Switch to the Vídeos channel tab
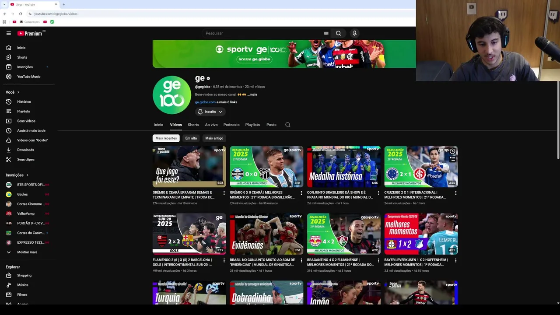Image resolution: width=560 pixels, height=315 pixels. pyautogui.click(x=176, y=125)
